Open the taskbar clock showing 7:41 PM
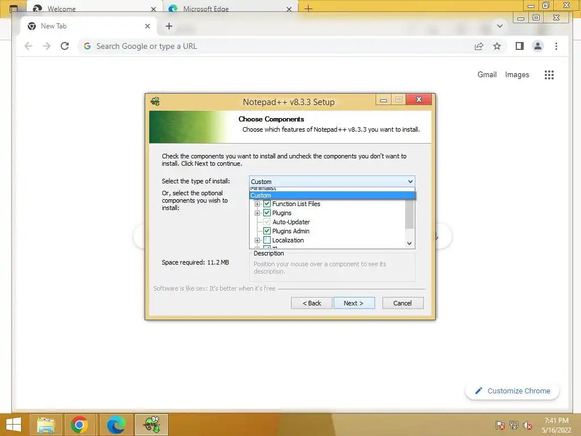Screen dimensions: 581x436 (x=556, y=425)
